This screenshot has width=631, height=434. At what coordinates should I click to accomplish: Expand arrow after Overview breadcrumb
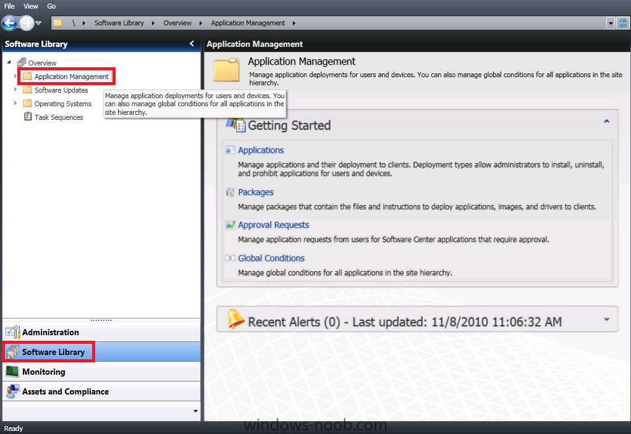coord(200,23)
